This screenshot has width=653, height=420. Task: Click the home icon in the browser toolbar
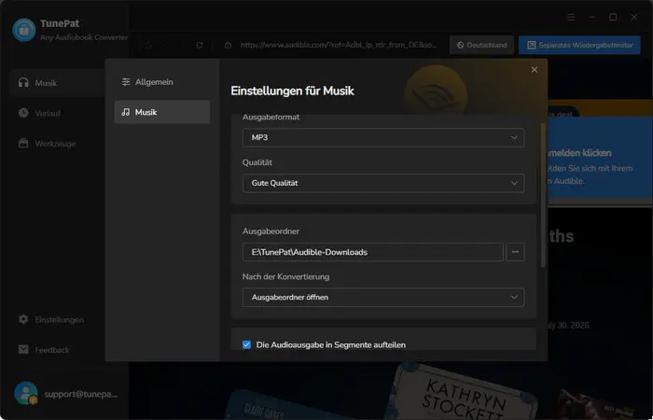(147, 45)
